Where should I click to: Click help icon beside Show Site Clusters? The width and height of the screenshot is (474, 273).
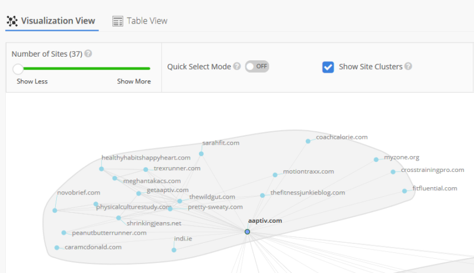(408, 66)
